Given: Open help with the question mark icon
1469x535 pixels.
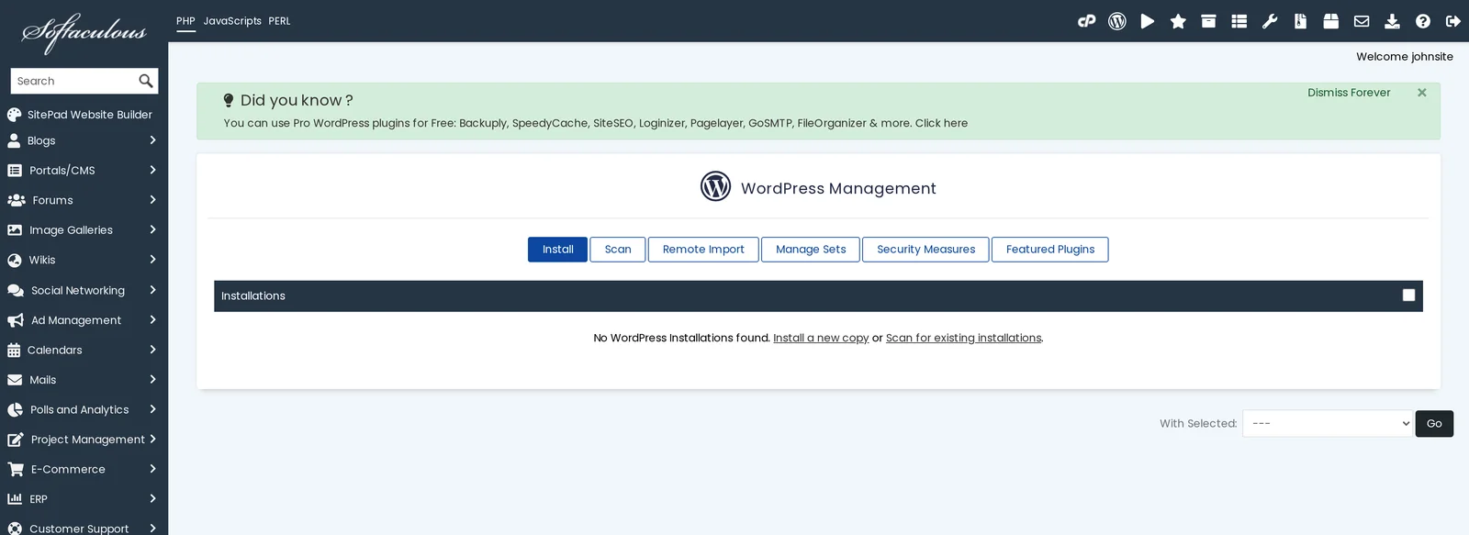Looking at the screenshot, I should tap(1423, 21).
